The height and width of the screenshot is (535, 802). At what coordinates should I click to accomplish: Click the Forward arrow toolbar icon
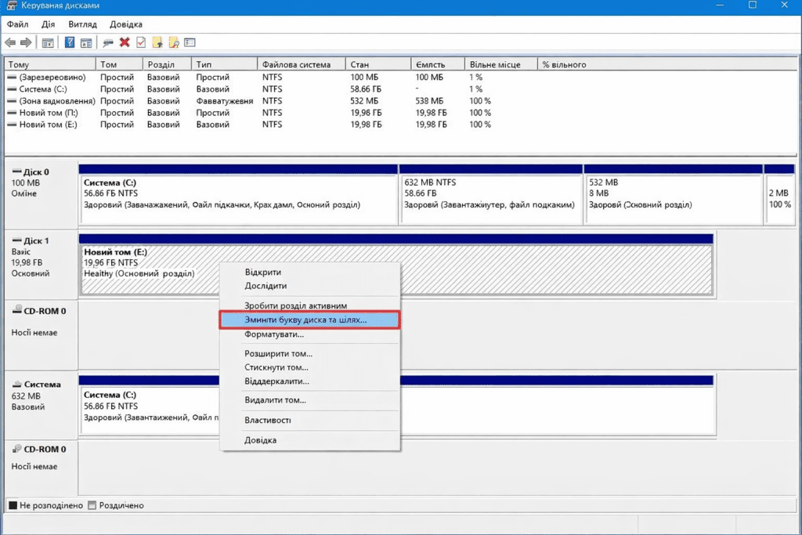tap(26, 42)
